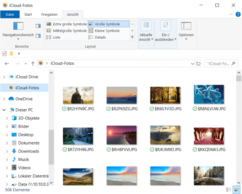242x194 pixels.
Task: Go back with the left arrow
Action: click(x=6, y=64)
